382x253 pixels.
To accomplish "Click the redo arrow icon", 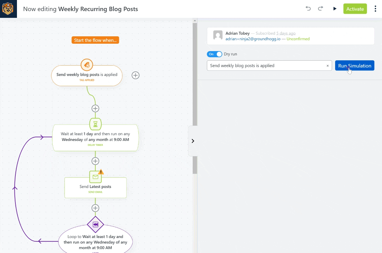I will coord(321,9).
